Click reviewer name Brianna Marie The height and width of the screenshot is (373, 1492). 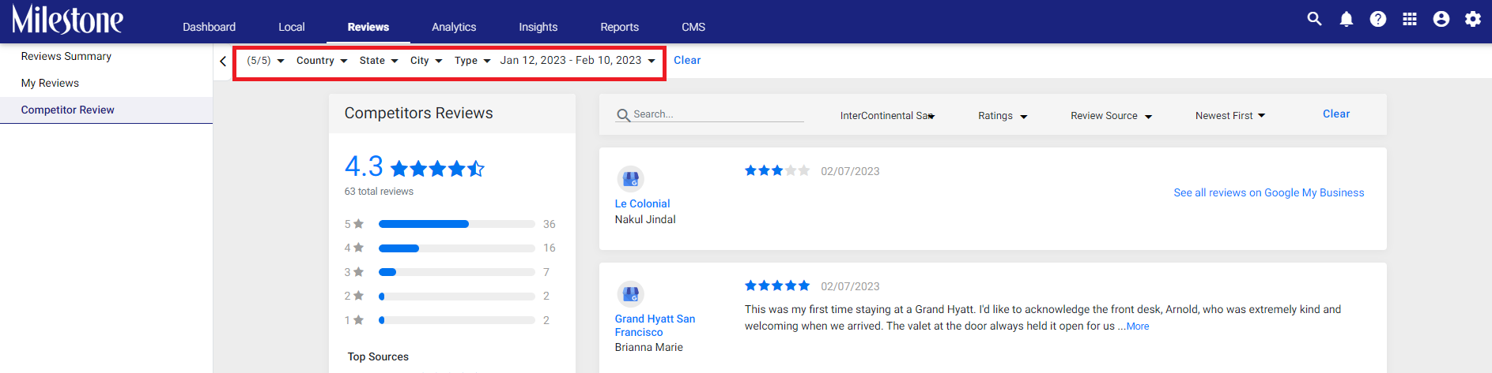[x=649, y=348]
